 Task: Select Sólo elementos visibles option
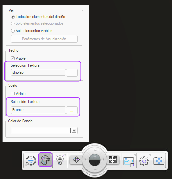(32, 31)
